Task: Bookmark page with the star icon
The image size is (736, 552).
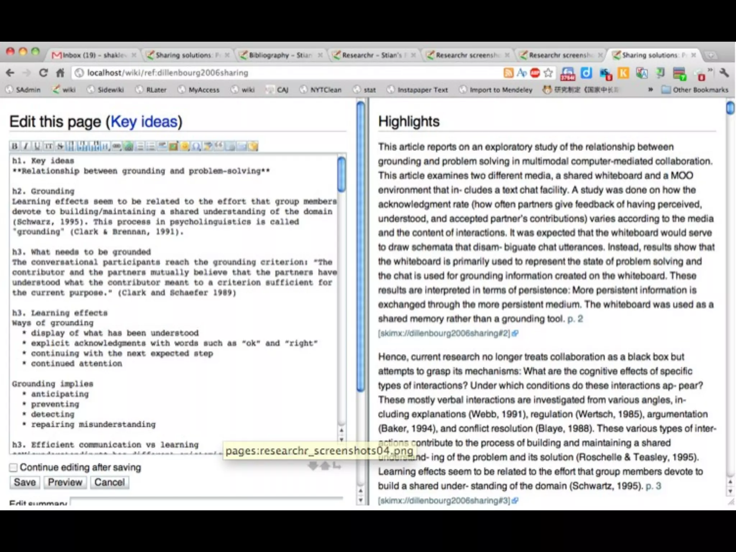Action: (x=548, y=73)
